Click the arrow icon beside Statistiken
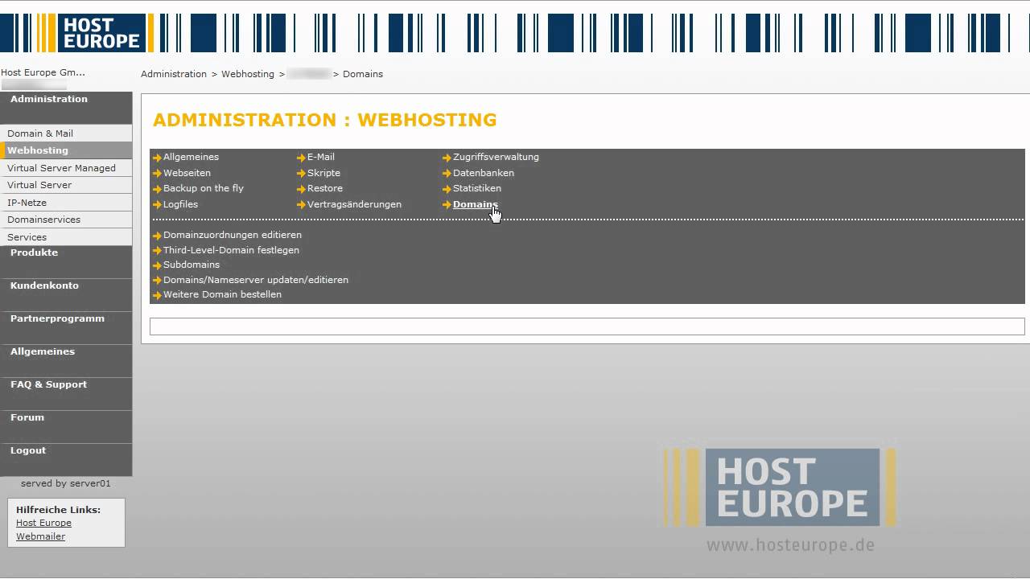Image resolution: width=1030 pixels, height=579 pixels. tap(447, 189)
